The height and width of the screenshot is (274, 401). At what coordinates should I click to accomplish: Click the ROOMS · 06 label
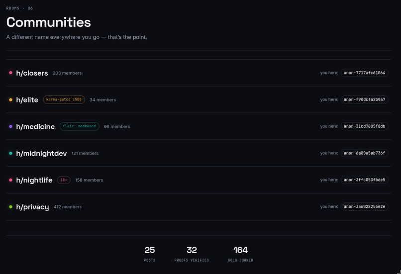click(19, 8)
